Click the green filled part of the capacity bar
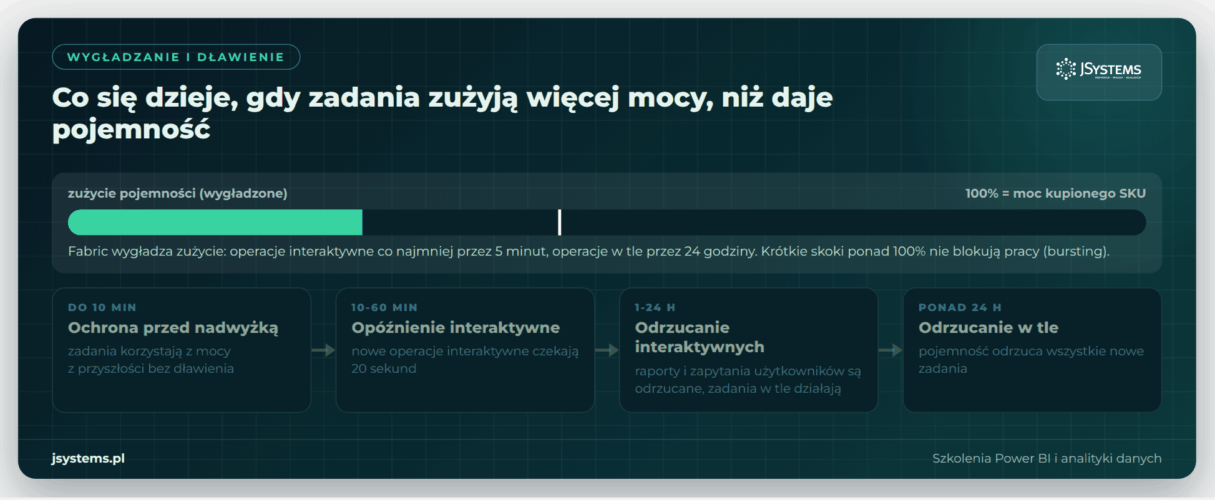The height and width of the screenshot is (500, 1215). coord(215,223)
